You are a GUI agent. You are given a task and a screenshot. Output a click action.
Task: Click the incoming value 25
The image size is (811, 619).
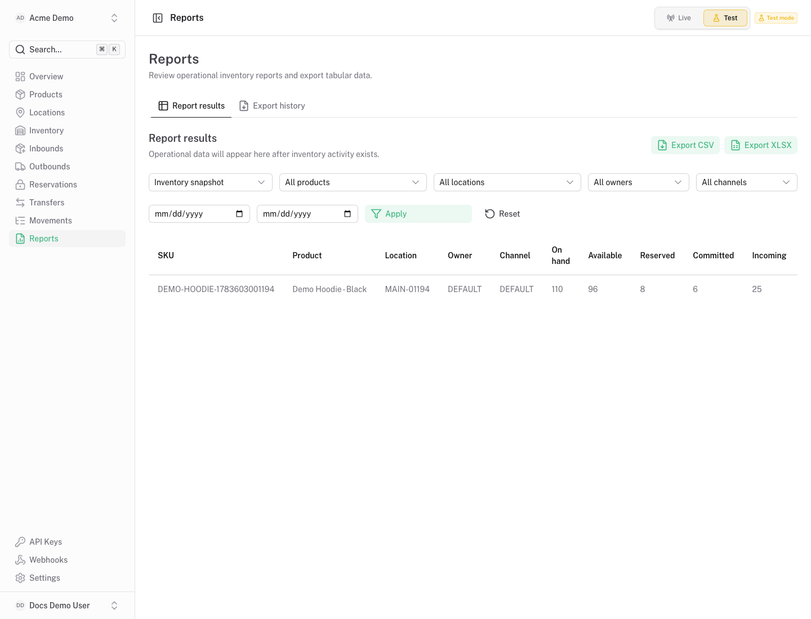pos(756,289)
